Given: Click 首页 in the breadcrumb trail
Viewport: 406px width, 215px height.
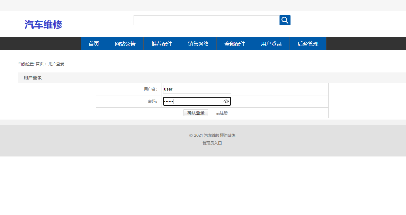Looking at the screenshot, I should point(39,64).
